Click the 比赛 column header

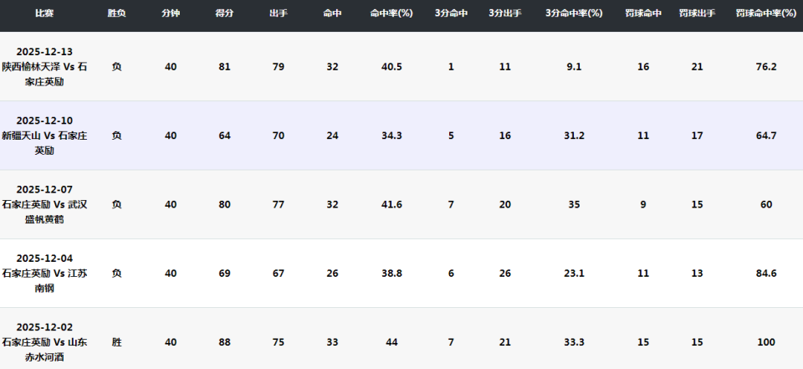click(x=44, y=14)
